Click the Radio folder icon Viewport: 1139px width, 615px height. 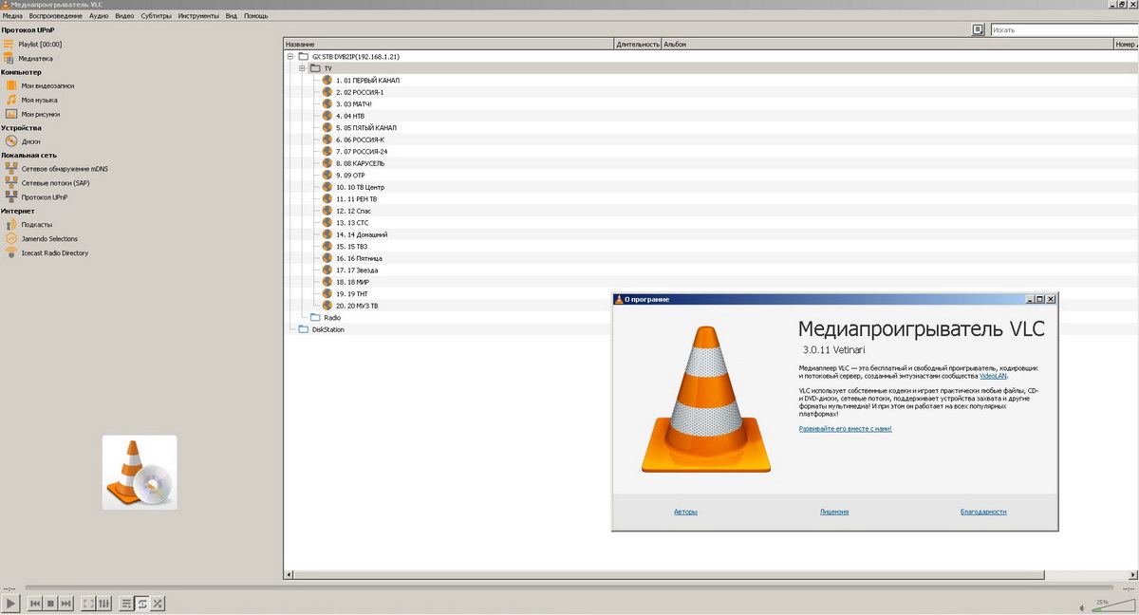pos(315,318)
